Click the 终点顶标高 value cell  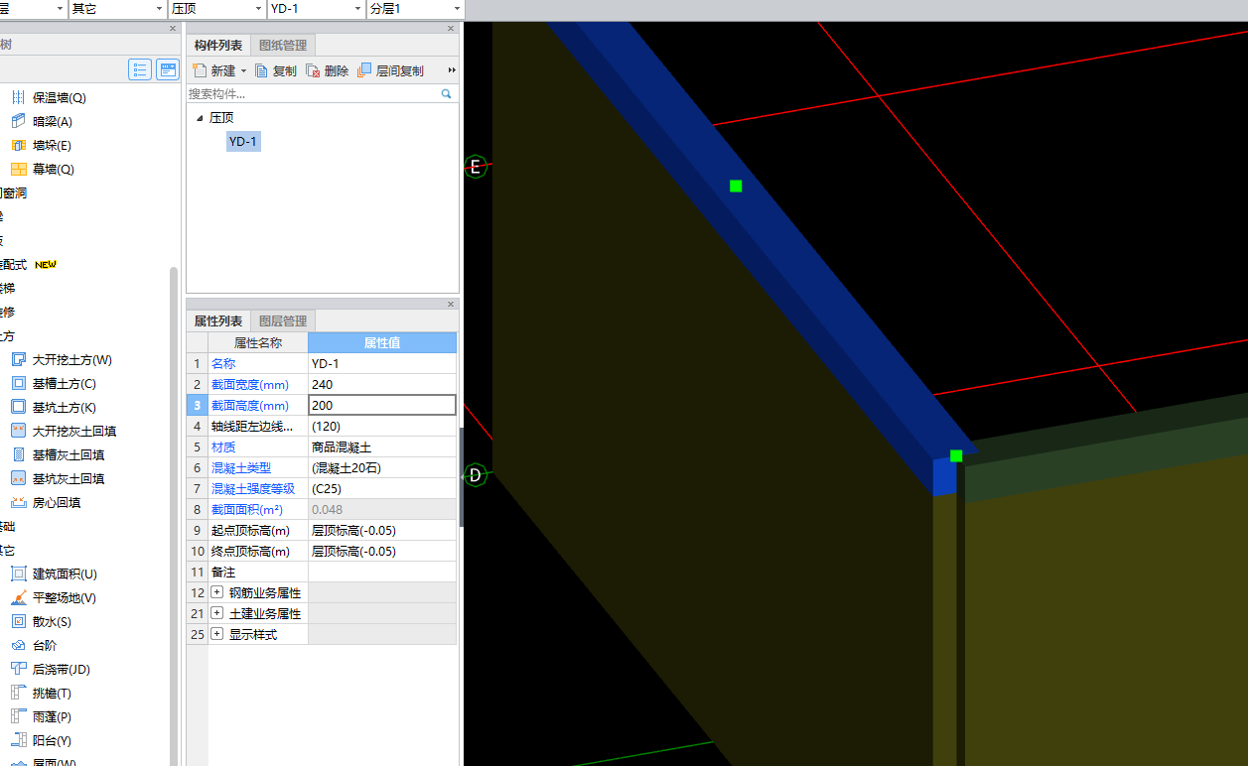tap(382, 551)
